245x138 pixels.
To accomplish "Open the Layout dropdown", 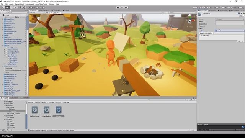I will tap(238, 8).
